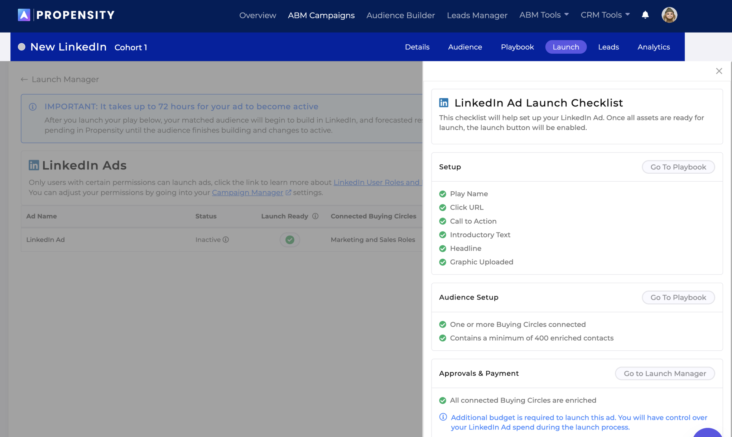The image size is (732, 437).
Task: Switch to the Details tab
Action: point(417,47)
